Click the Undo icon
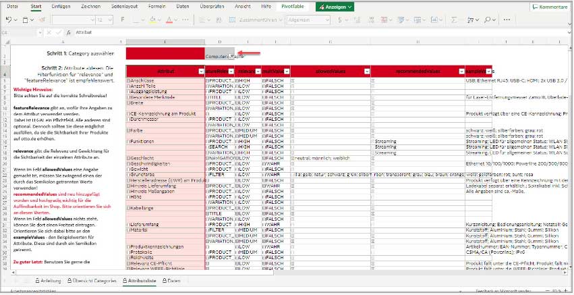Screen dimensions: 574x295 9,20
